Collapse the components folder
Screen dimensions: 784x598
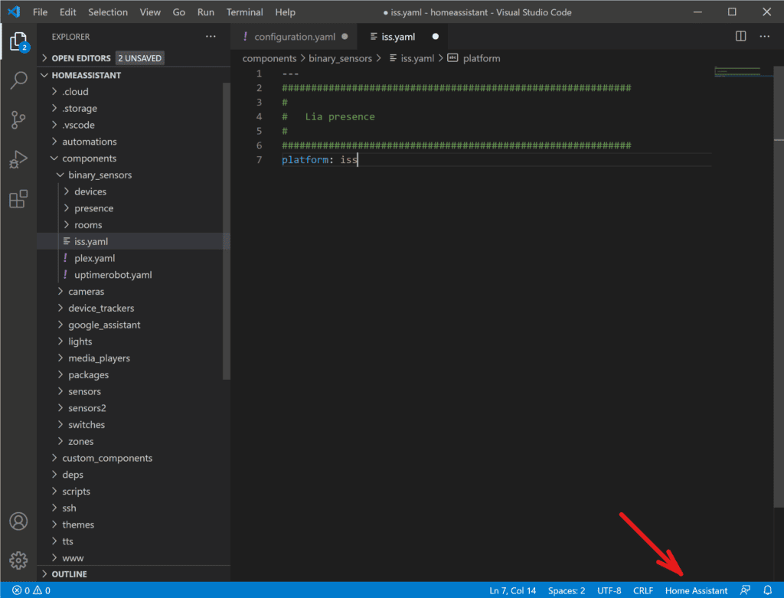[134, 158]
